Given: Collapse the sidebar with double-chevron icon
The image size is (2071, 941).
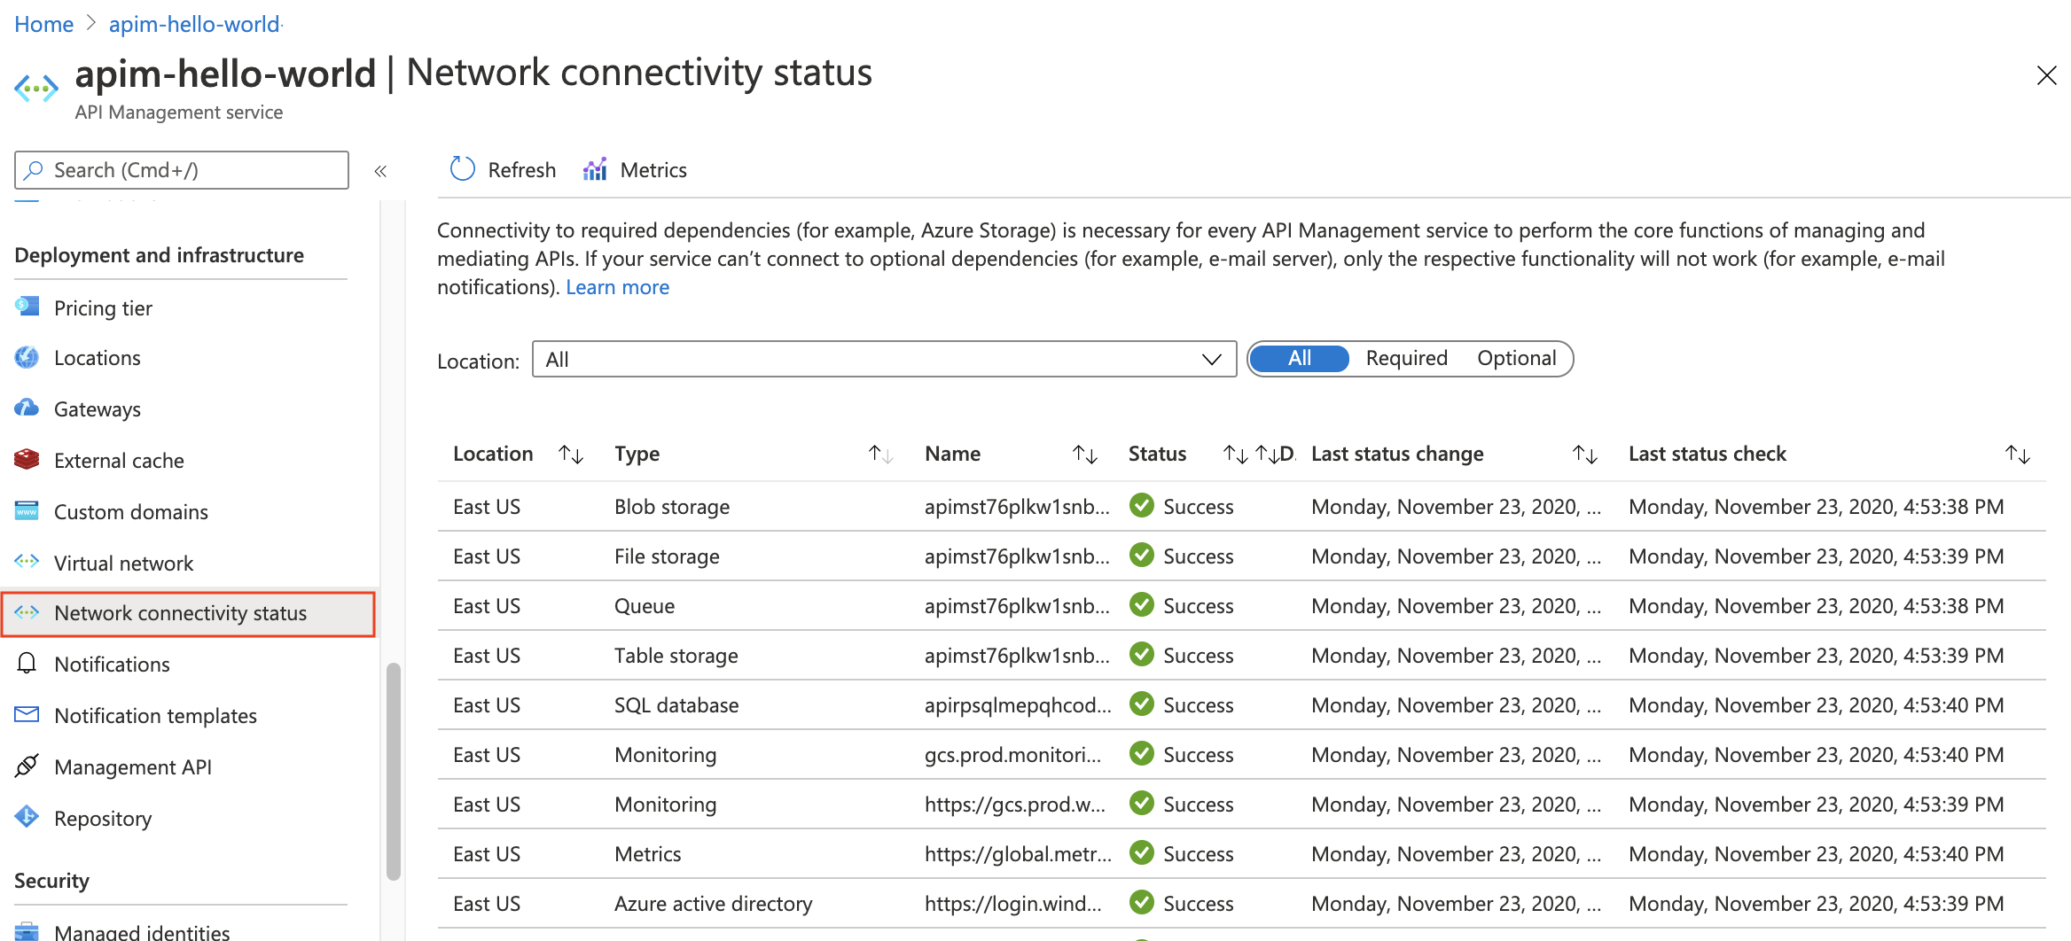Looking at the screenshot, I should pyautogui.click(x=380, y=171).
